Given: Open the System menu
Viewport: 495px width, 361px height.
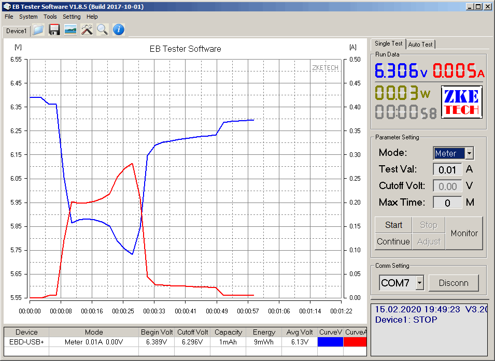Looking at the screenshot, I should [x=29, y=17].
